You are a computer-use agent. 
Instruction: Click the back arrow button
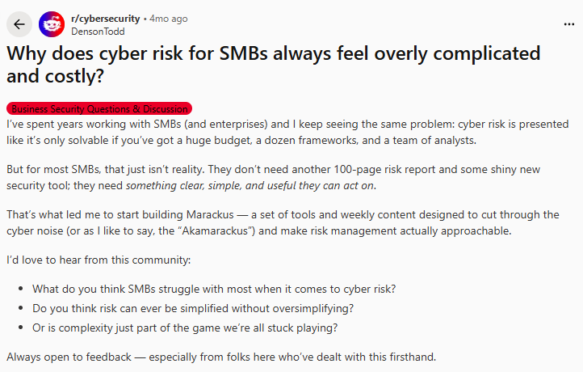click(19, 24)
